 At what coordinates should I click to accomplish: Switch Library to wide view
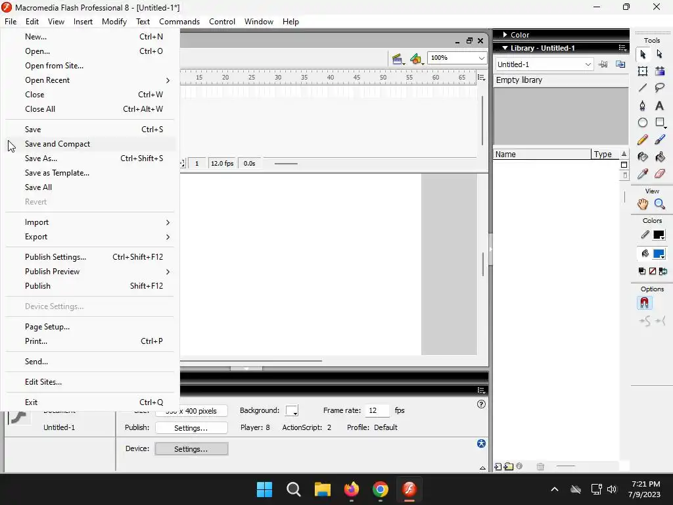[x=624, y=165]
